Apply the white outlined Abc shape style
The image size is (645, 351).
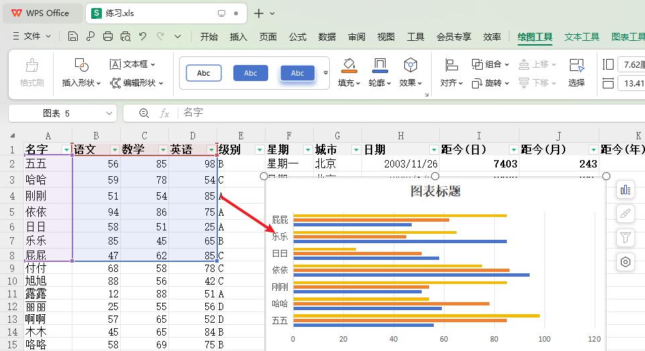pyautogui.click(x=204, y=73)
